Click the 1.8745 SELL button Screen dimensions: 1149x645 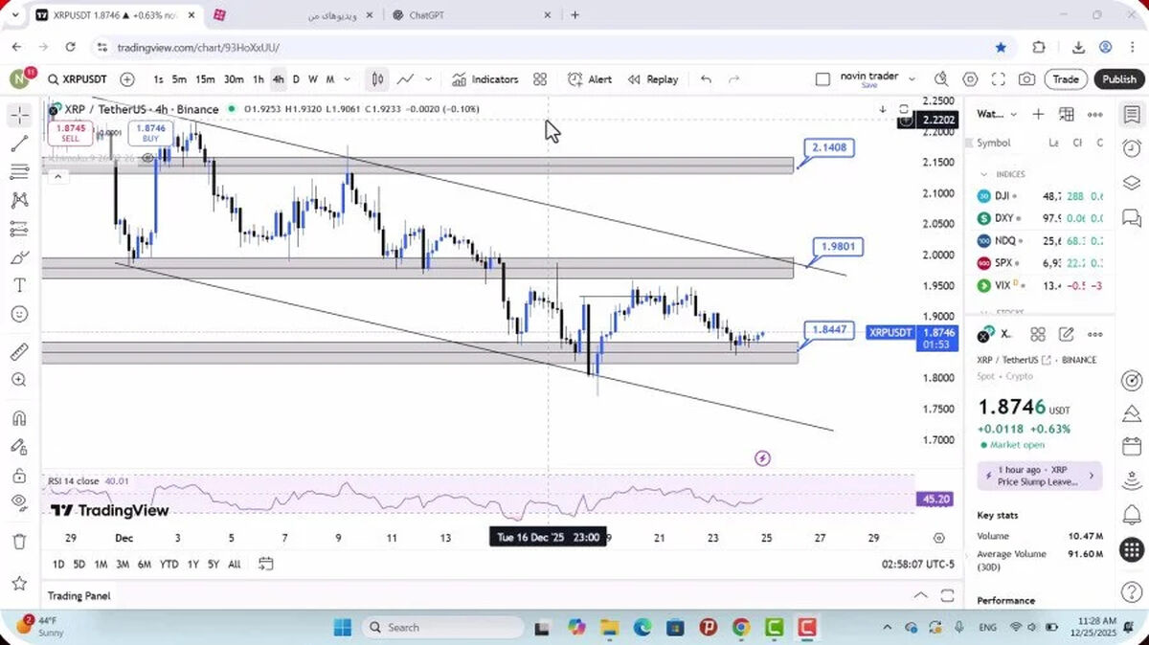pyautogui.click(x=70, y=132)
